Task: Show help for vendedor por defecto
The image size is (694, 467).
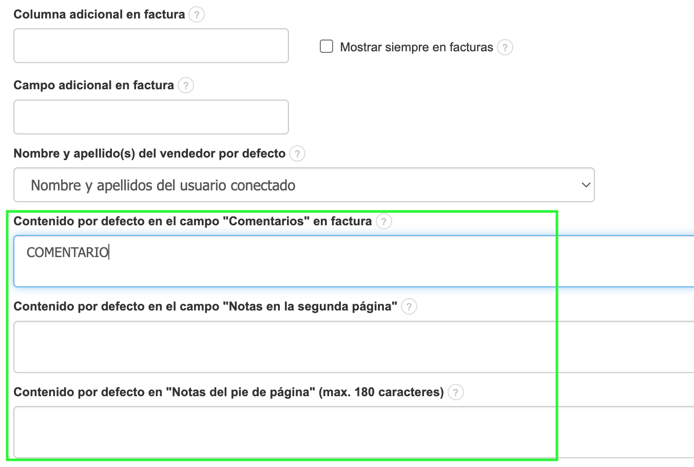Action: [x=297, y=153]
